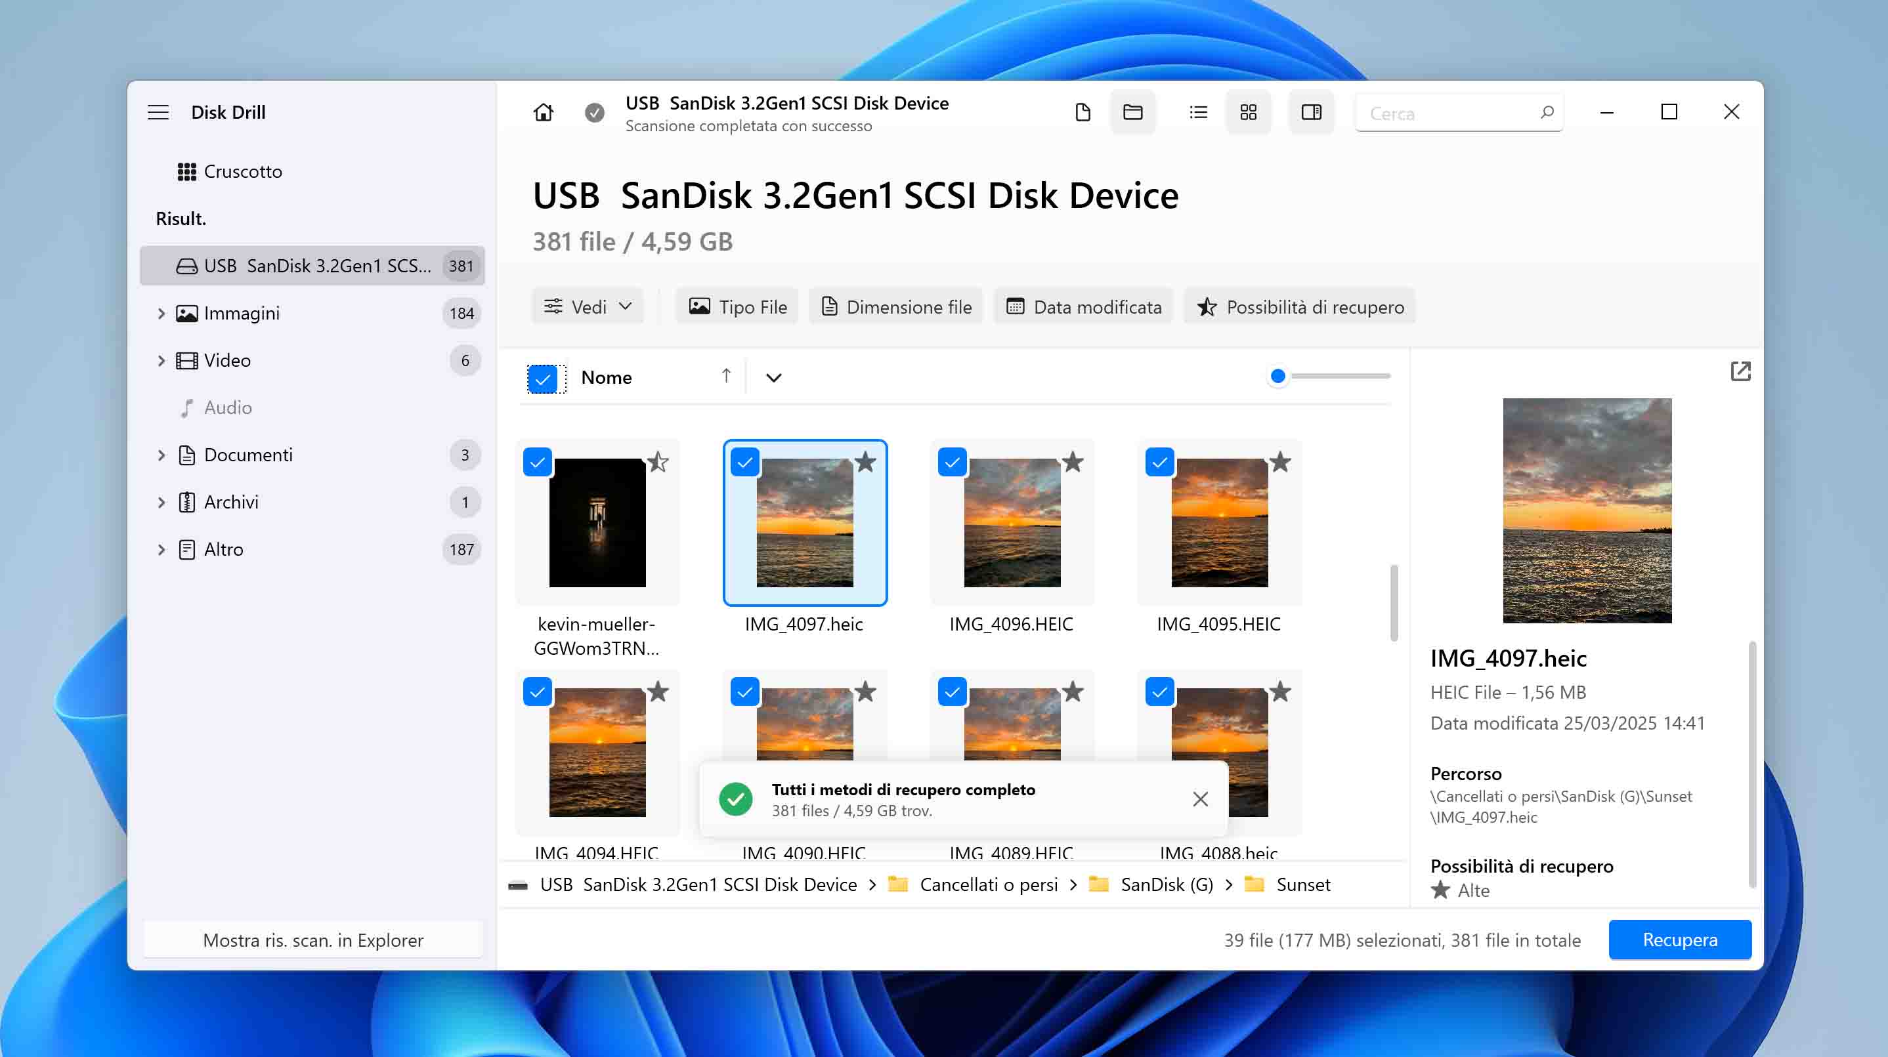The width and height of the screenshot is (1888, 1057).
Task: Open column options chevron beside Nome
Action: tap(773, 378)
